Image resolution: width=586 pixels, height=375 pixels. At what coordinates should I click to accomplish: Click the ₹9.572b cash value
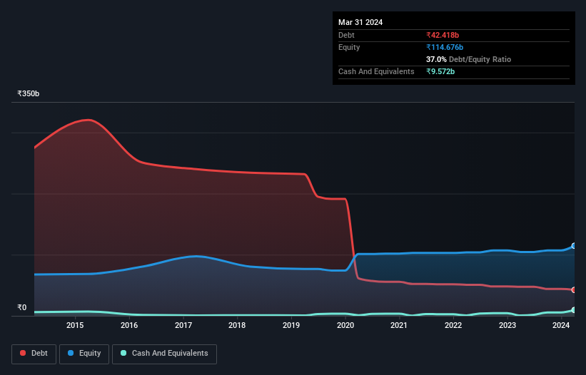pyautogui.click(x=440, y=71)
